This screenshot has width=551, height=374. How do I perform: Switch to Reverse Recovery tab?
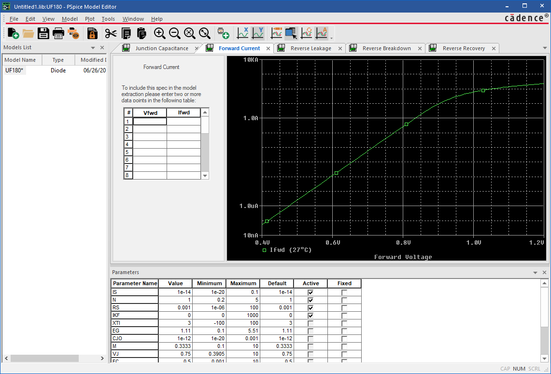[x=464, y=48]
